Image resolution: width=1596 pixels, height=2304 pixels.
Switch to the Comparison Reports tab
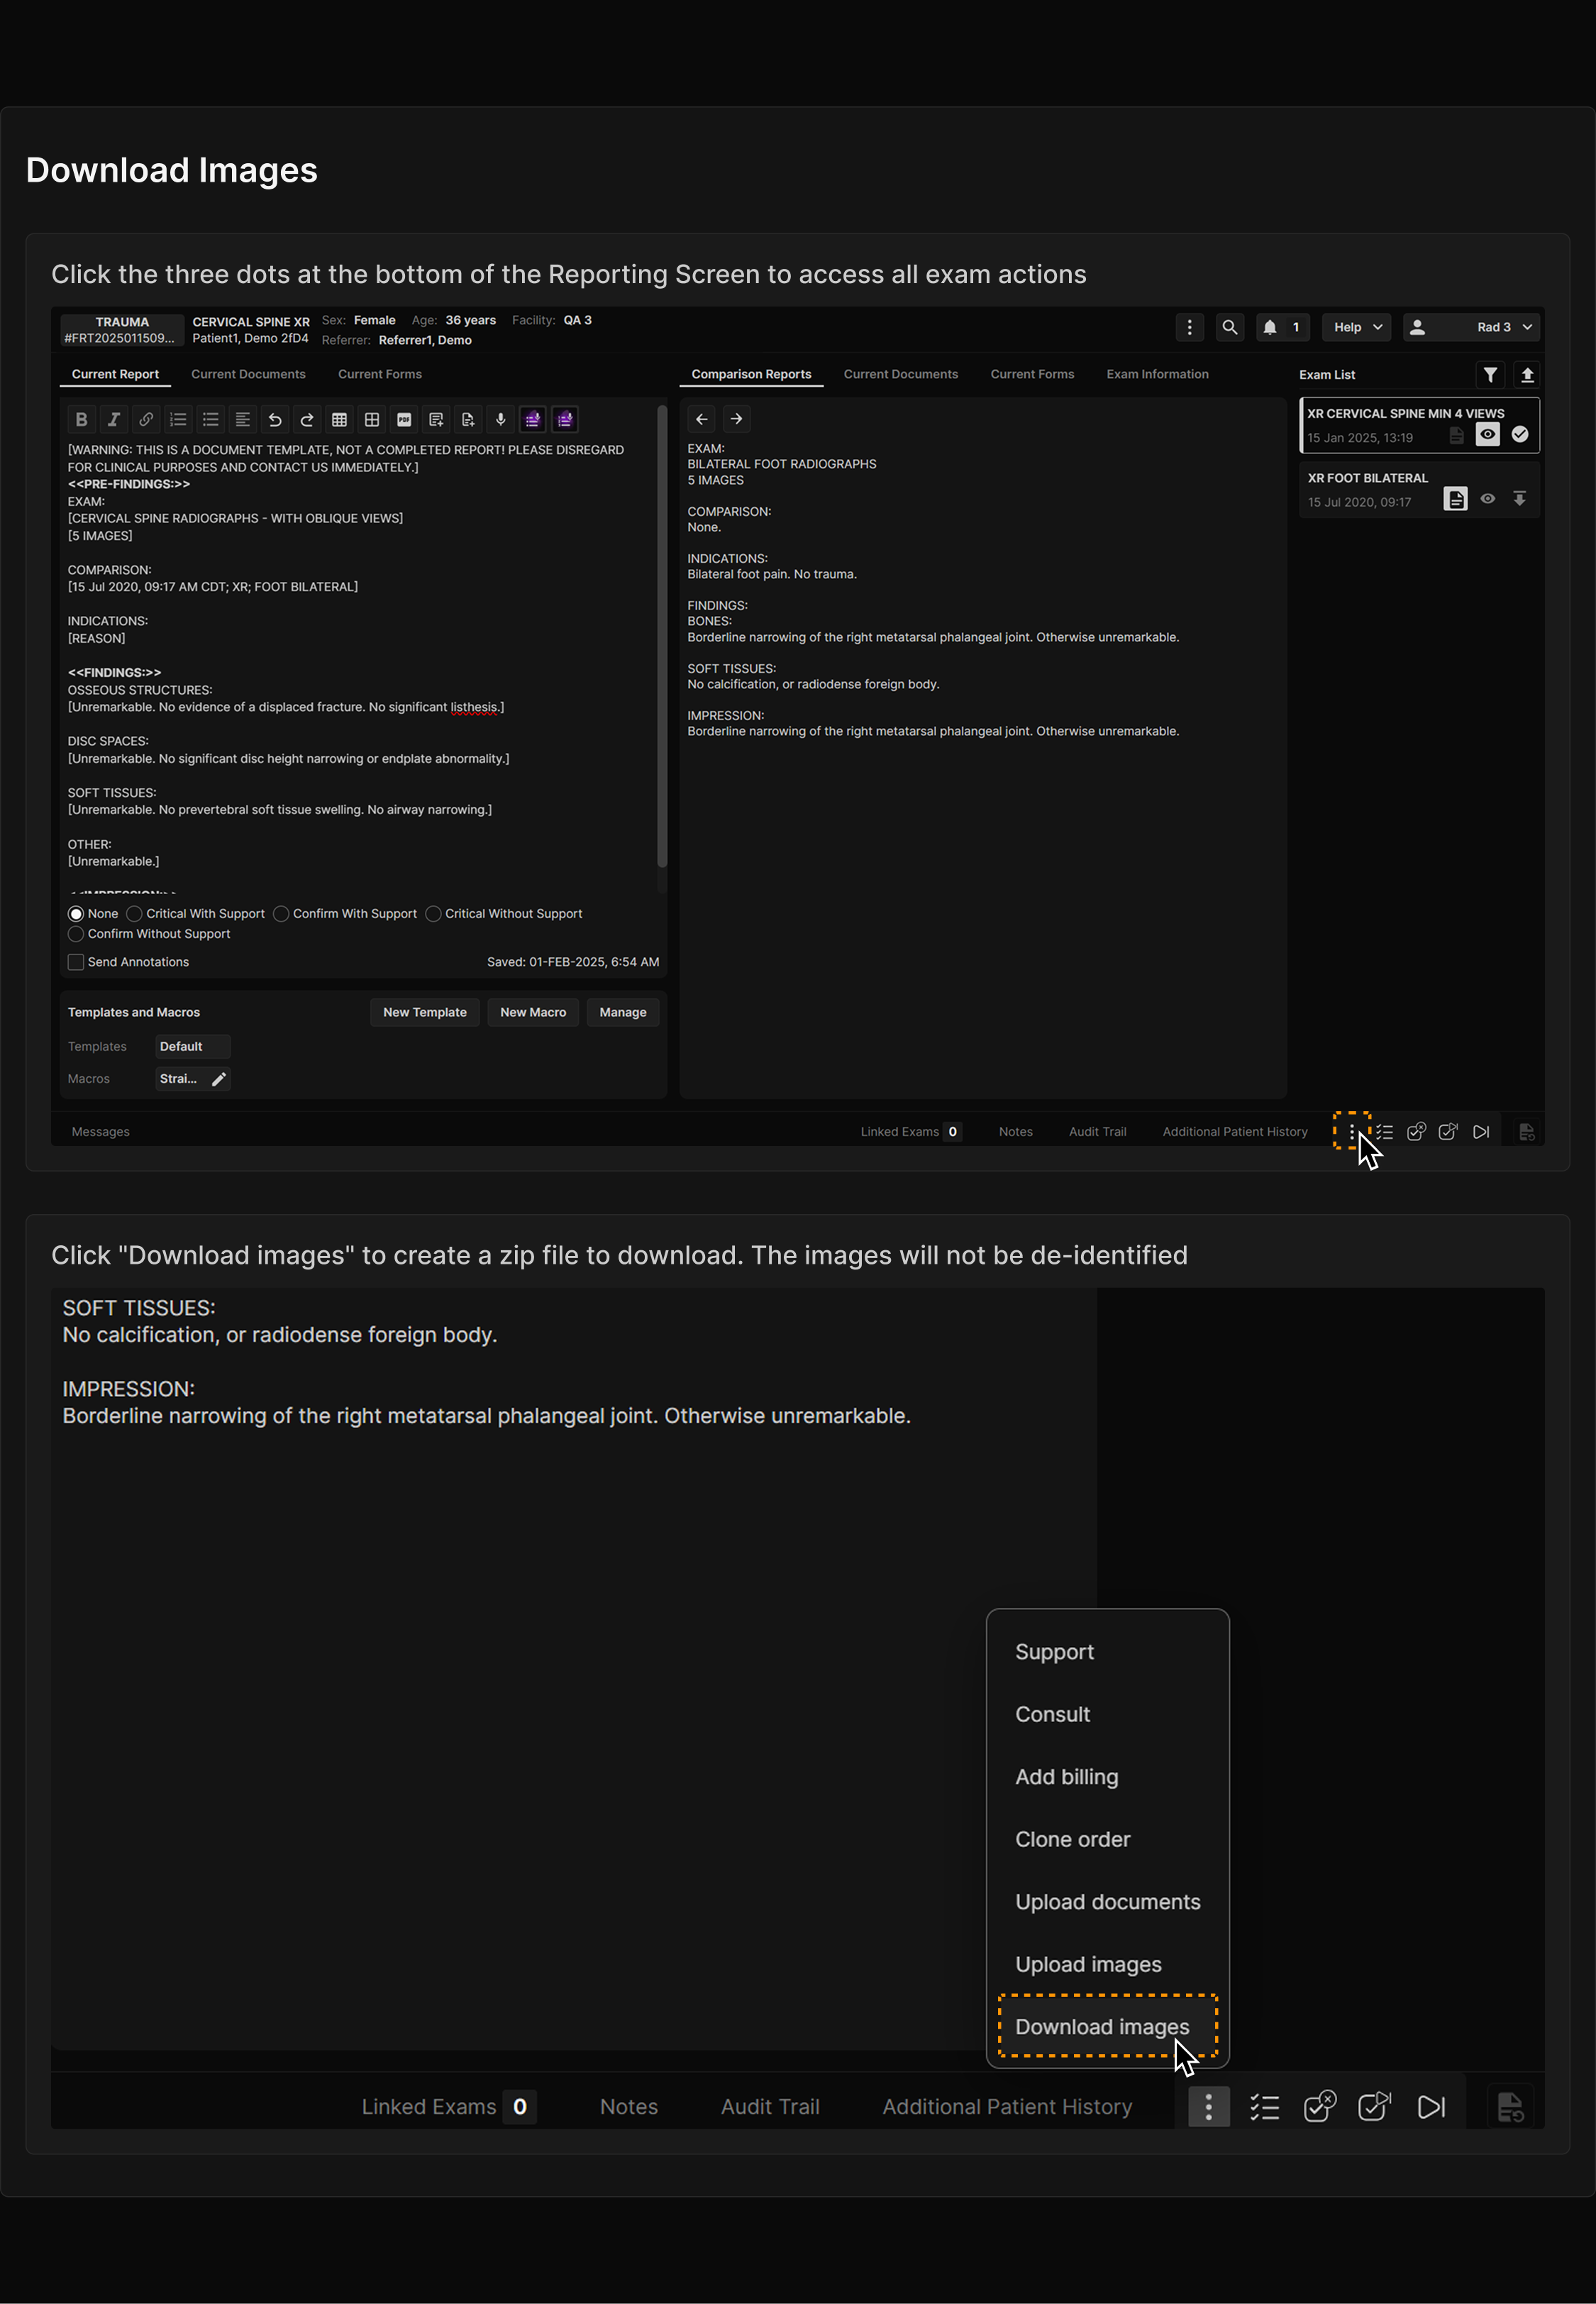pyautogui.click(x=751, y=374)
